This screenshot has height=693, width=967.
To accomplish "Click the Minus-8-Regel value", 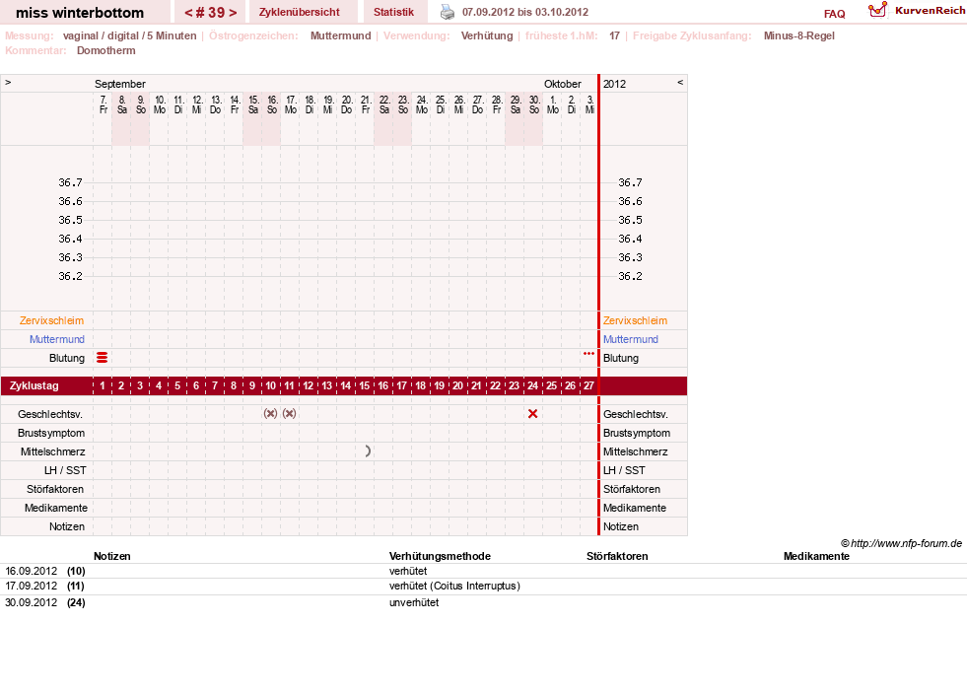I will coord(798,35).
